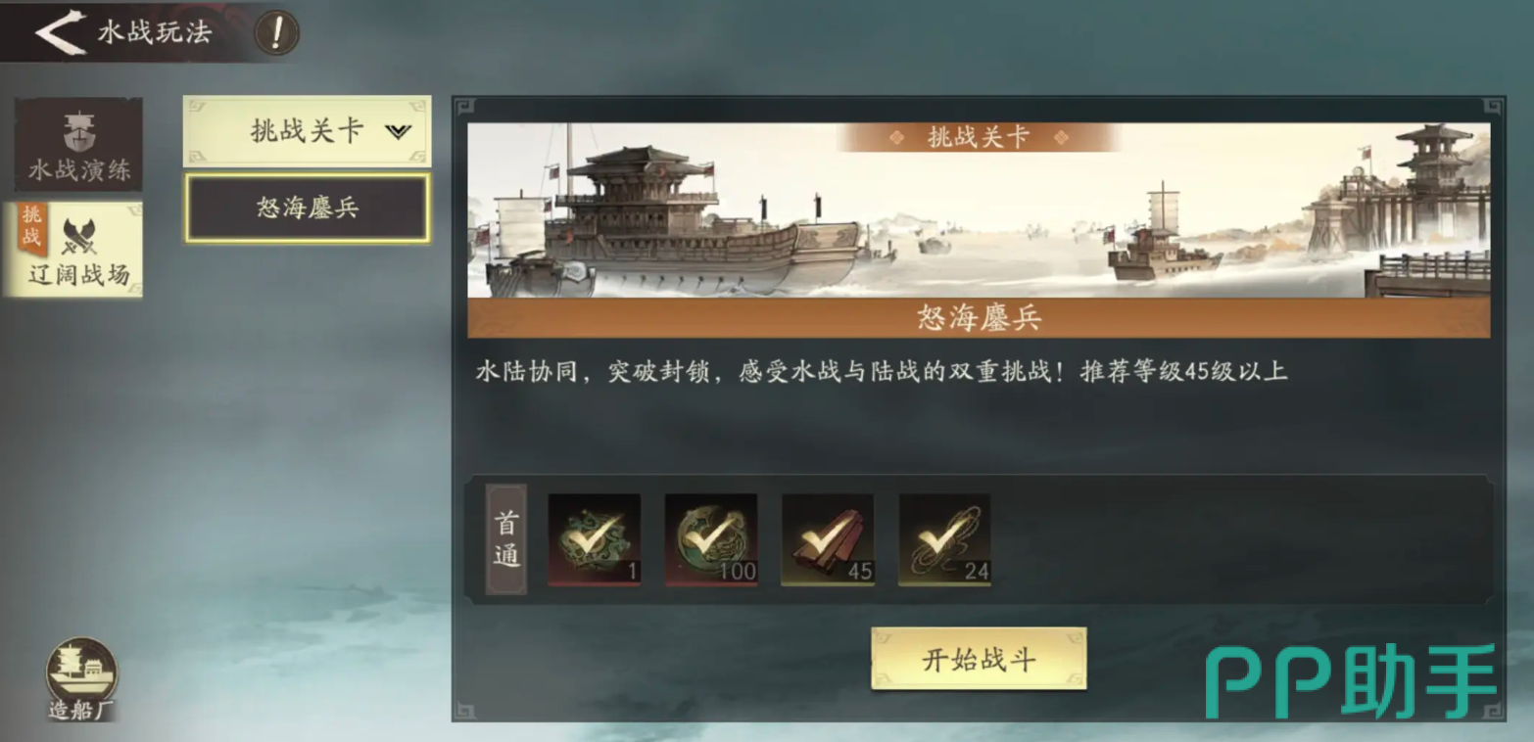1534x742 pixels.
Task: Click the orange 挑战 tag on battlefield tab
Action: 30,228
